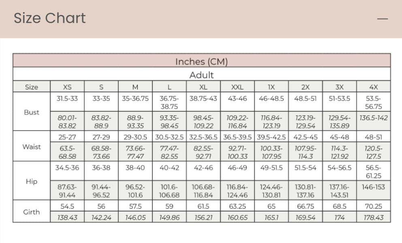Viewport: 402px width, 243px height.
Task: Select the Adult row label
Action: (x=201, y=75)
